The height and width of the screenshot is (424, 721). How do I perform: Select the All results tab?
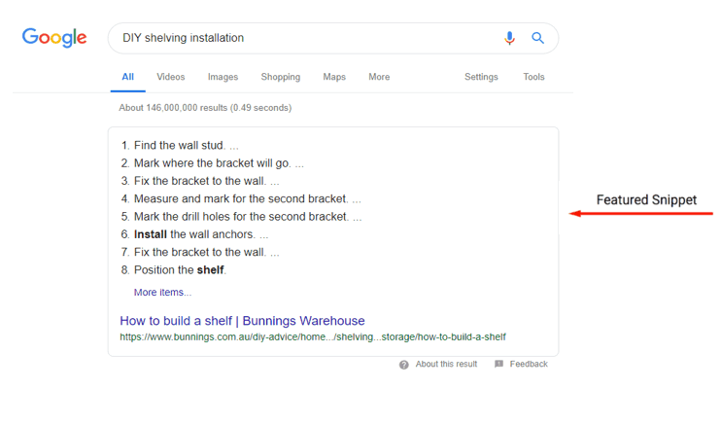coord(128,77)
